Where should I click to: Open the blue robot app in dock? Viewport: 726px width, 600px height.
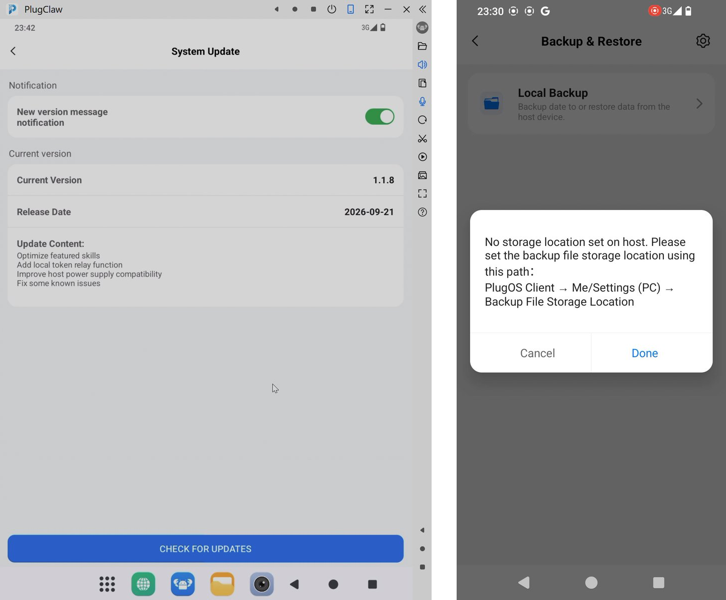pyautogui.click(x=183, y=584)
